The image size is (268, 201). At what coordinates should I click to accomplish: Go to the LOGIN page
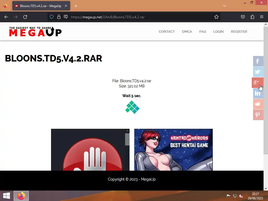pyautogui.click(x=218, y=32)
